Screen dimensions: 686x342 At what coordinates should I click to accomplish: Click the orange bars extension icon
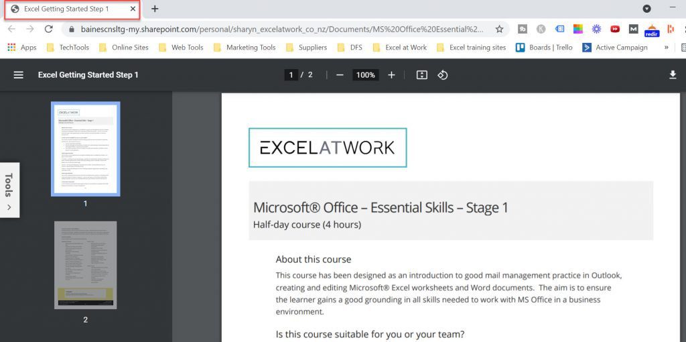pyautogui.click(x=670, y=29)
